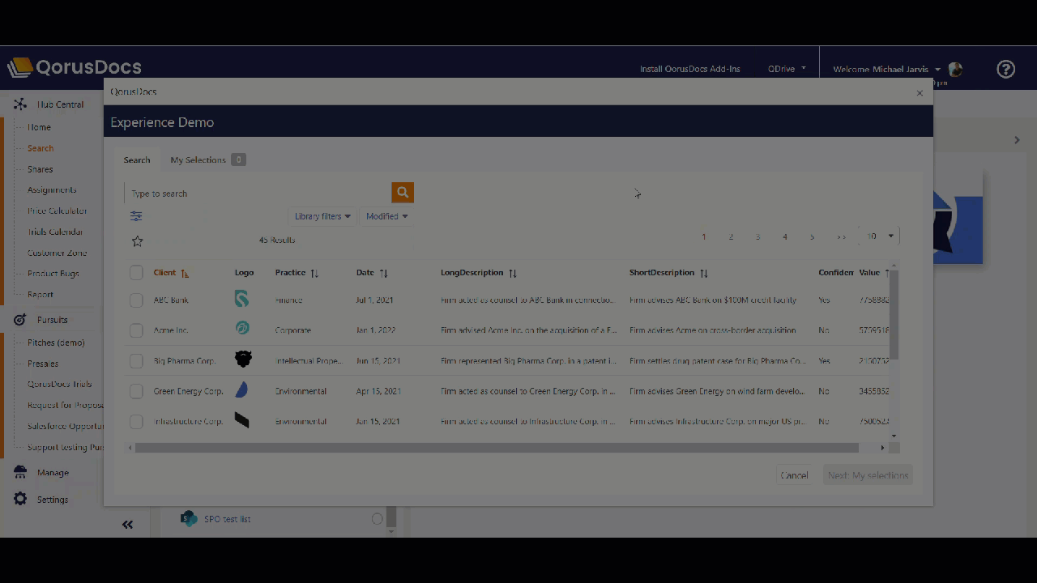Open the page size 10 dropdown
Viewport: 1037px width, 583px height.
(x=880, y=236)
